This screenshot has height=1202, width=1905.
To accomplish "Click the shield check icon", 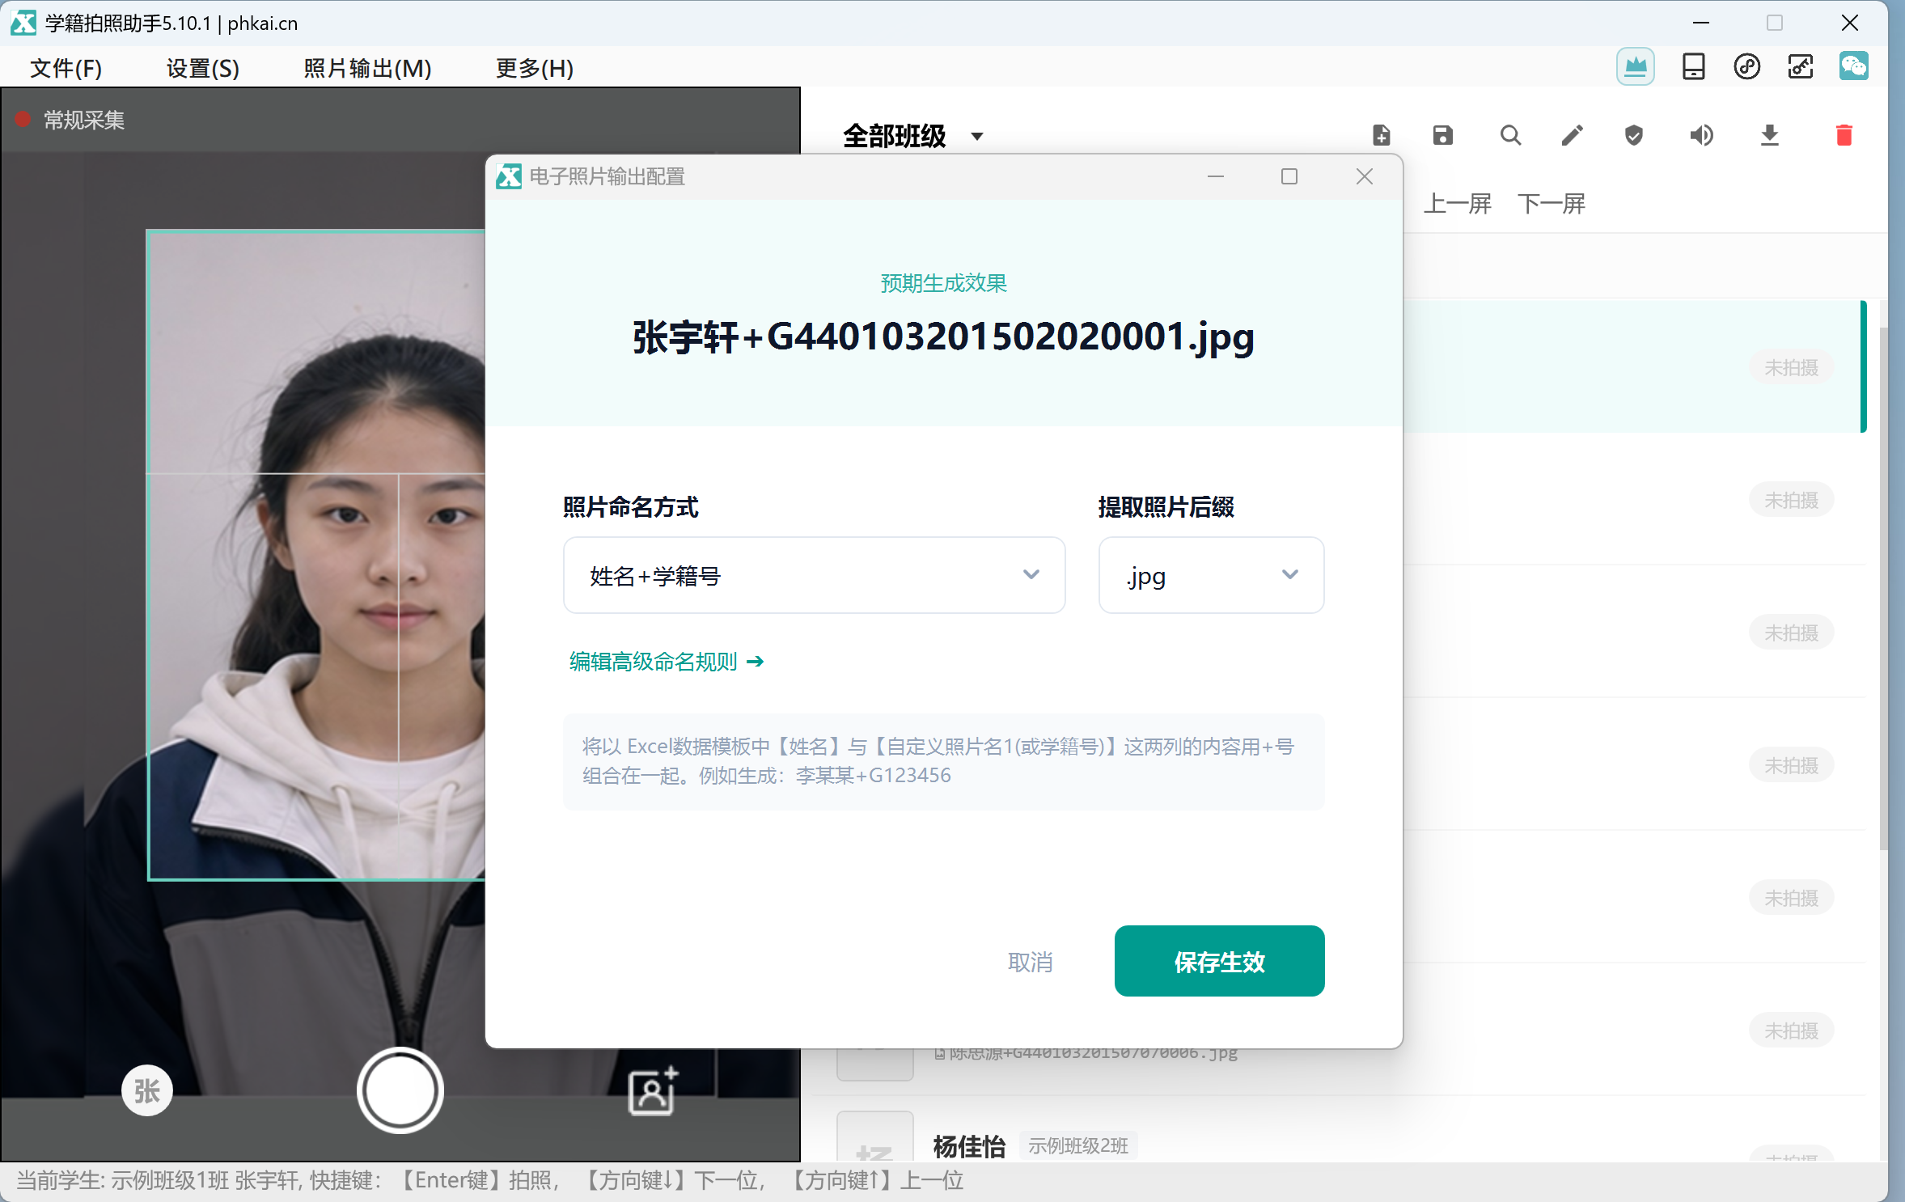I will [1634, 135].
